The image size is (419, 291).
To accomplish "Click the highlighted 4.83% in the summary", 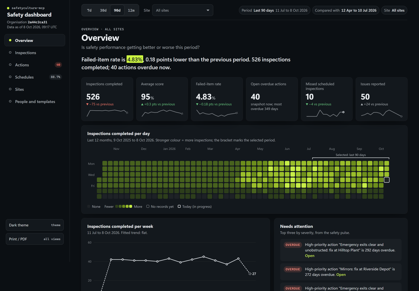I will click(x=135, y=59).
